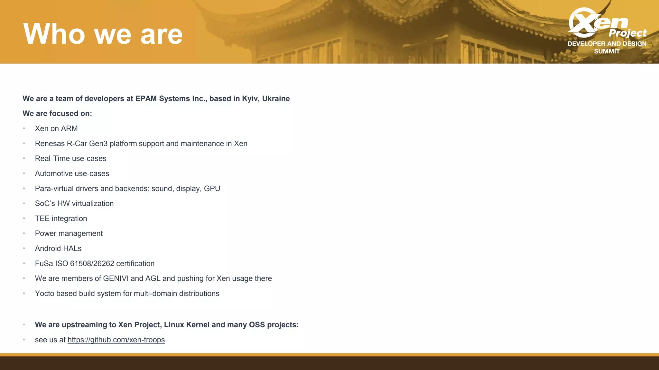The width and height of the screenshot is (659, 370).
Task: Click the 'Automotive use-cases' bullet
Action: [x=72, y=173]
